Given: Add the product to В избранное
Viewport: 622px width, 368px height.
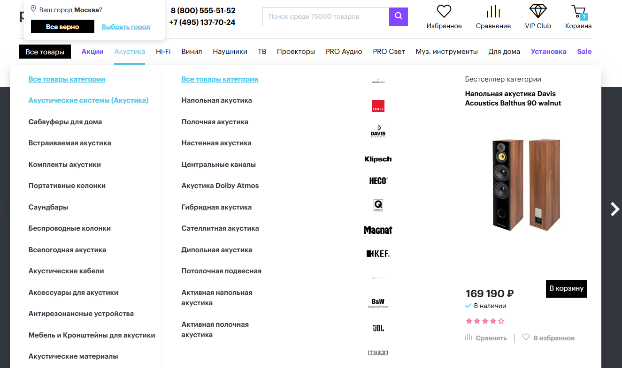Looking at the screenshot, I should pyautogui.click(x=548, y=338).
